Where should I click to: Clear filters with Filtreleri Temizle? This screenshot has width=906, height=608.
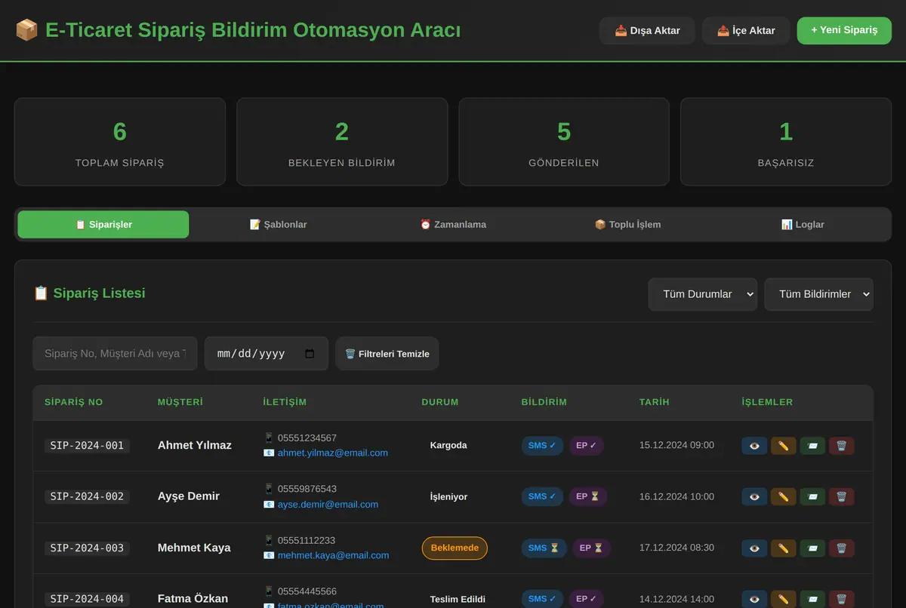[387, 354]
